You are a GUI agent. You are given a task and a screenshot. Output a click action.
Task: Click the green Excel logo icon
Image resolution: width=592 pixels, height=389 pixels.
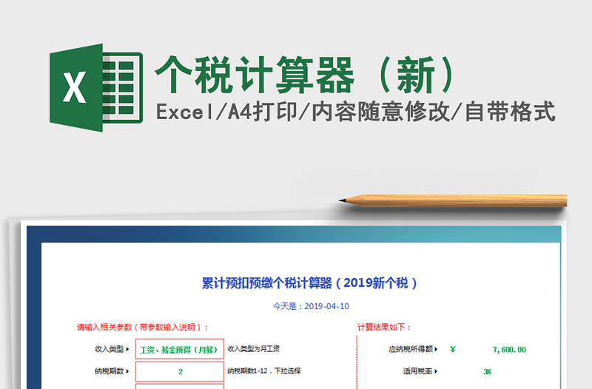[96, 87]
